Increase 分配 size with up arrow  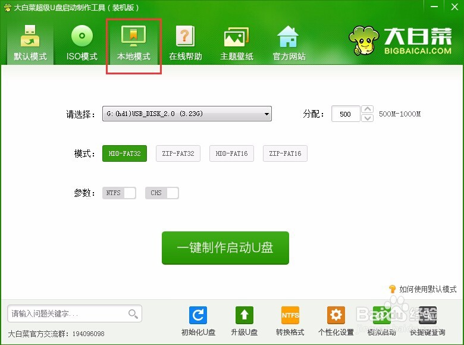click(367, 109)
